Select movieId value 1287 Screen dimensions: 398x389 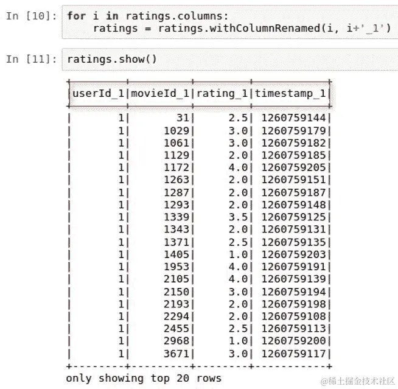click(176, 192)
